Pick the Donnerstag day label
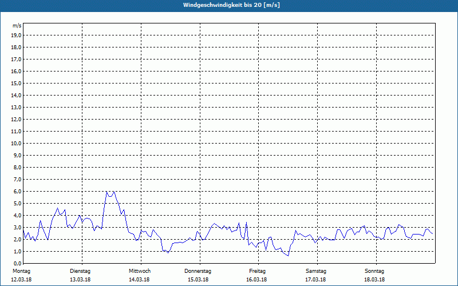This screenshot has height=286, width=458. (x=198, y=271)
